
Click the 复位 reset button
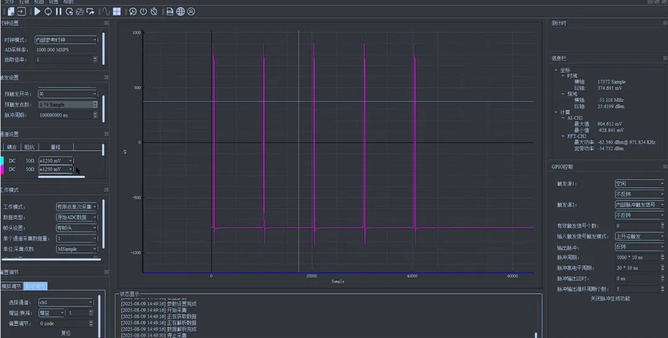[66, 332]
